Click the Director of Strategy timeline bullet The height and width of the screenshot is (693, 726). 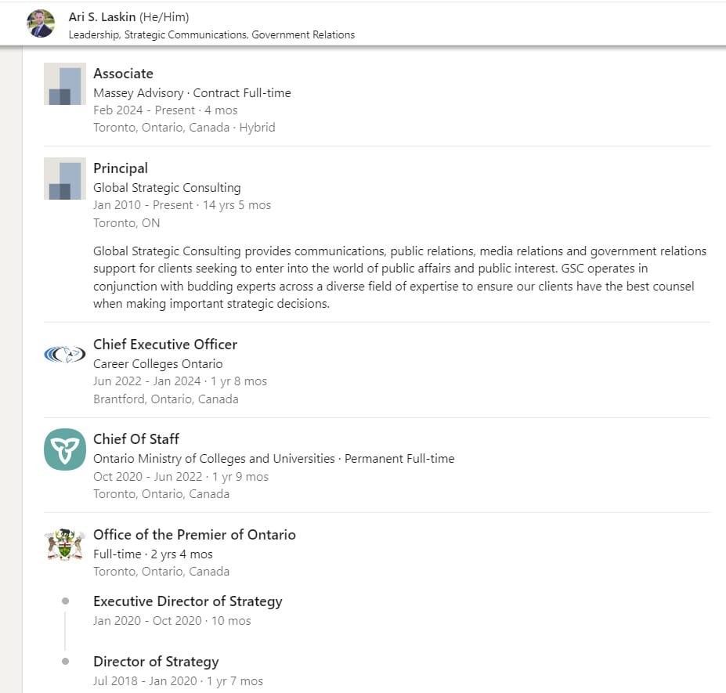[65, 662]
